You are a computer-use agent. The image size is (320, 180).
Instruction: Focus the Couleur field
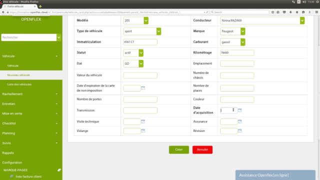tap(237, 99)
